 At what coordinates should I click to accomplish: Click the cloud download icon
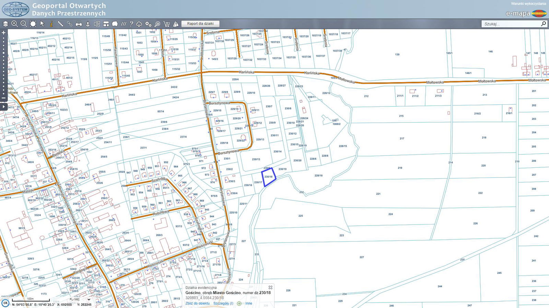(139, 24)
